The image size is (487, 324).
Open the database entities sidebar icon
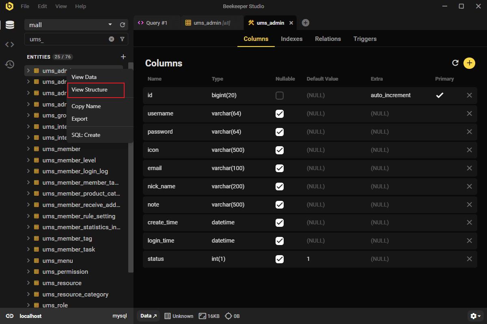[x=10, y=25]
